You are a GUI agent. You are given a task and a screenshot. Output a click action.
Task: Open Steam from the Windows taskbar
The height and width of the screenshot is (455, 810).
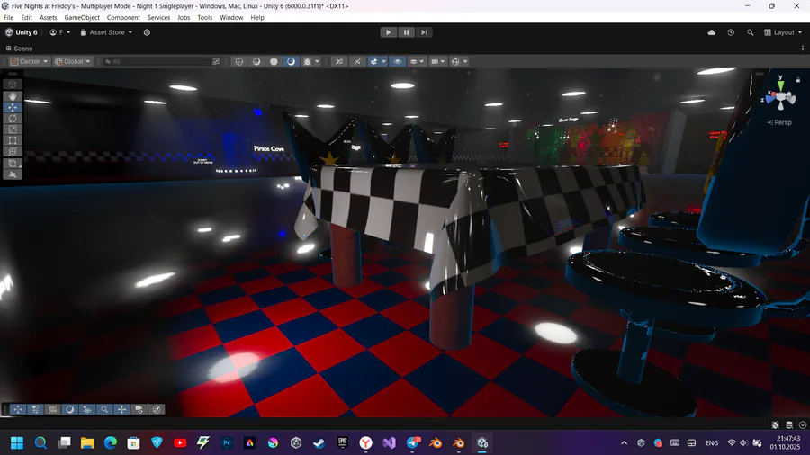(319, 442)
